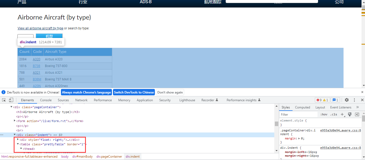Open the blue issues message badge

coord(335,100)
